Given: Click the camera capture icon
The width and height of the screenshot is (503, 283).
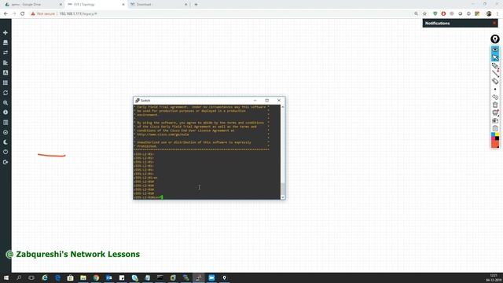Looking at the screenshot, I should point(495,120).
